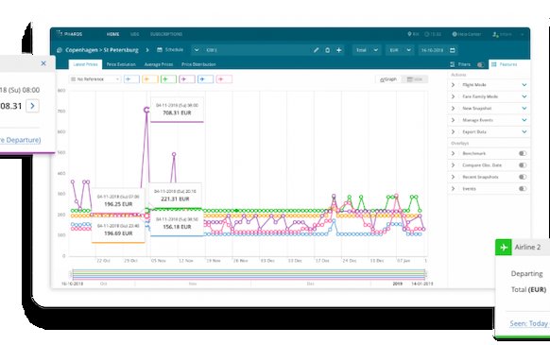Enable the Compare Obs. Date switch

[x=523, y=165]
